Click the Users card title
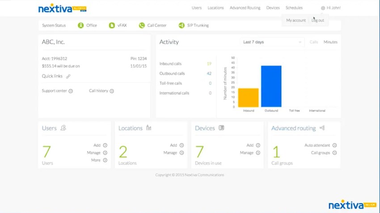The height and width of the screenshot is (213, 380). [x=49, y=128]
